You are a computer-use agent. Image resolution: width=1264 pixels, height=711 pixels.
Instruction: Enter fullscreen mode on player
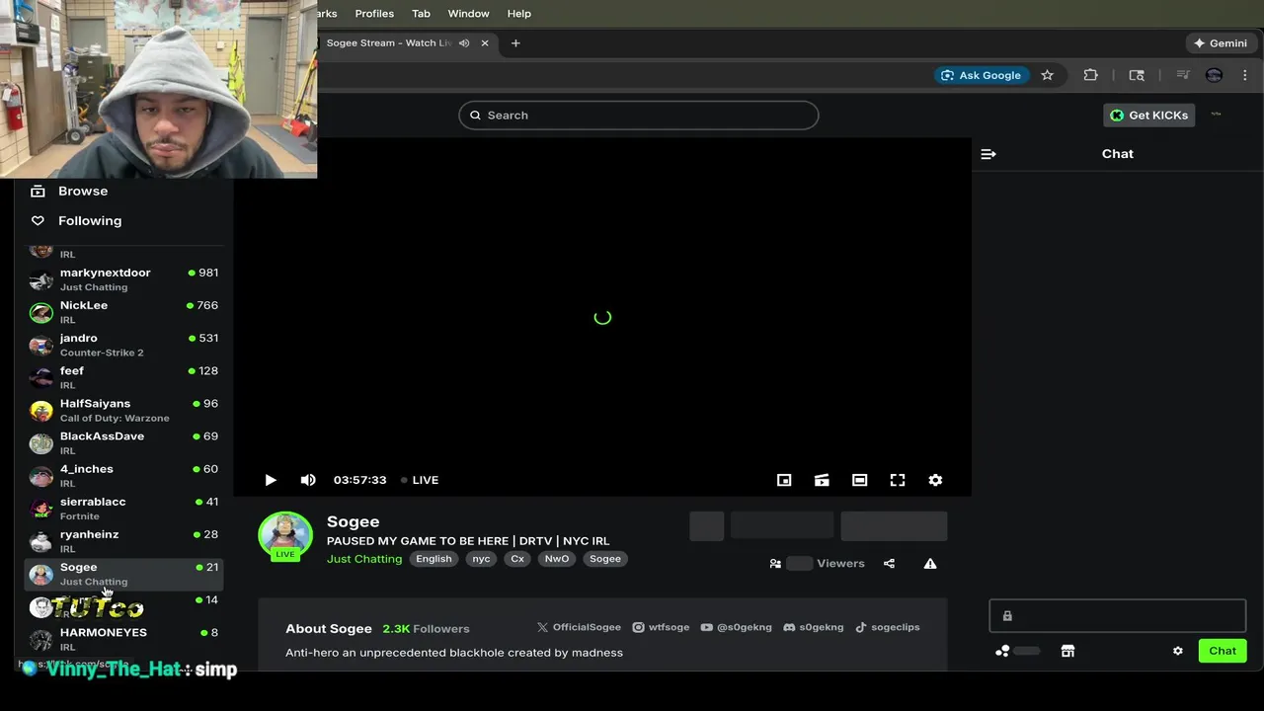pyautogui.click(x=898, y=480)
